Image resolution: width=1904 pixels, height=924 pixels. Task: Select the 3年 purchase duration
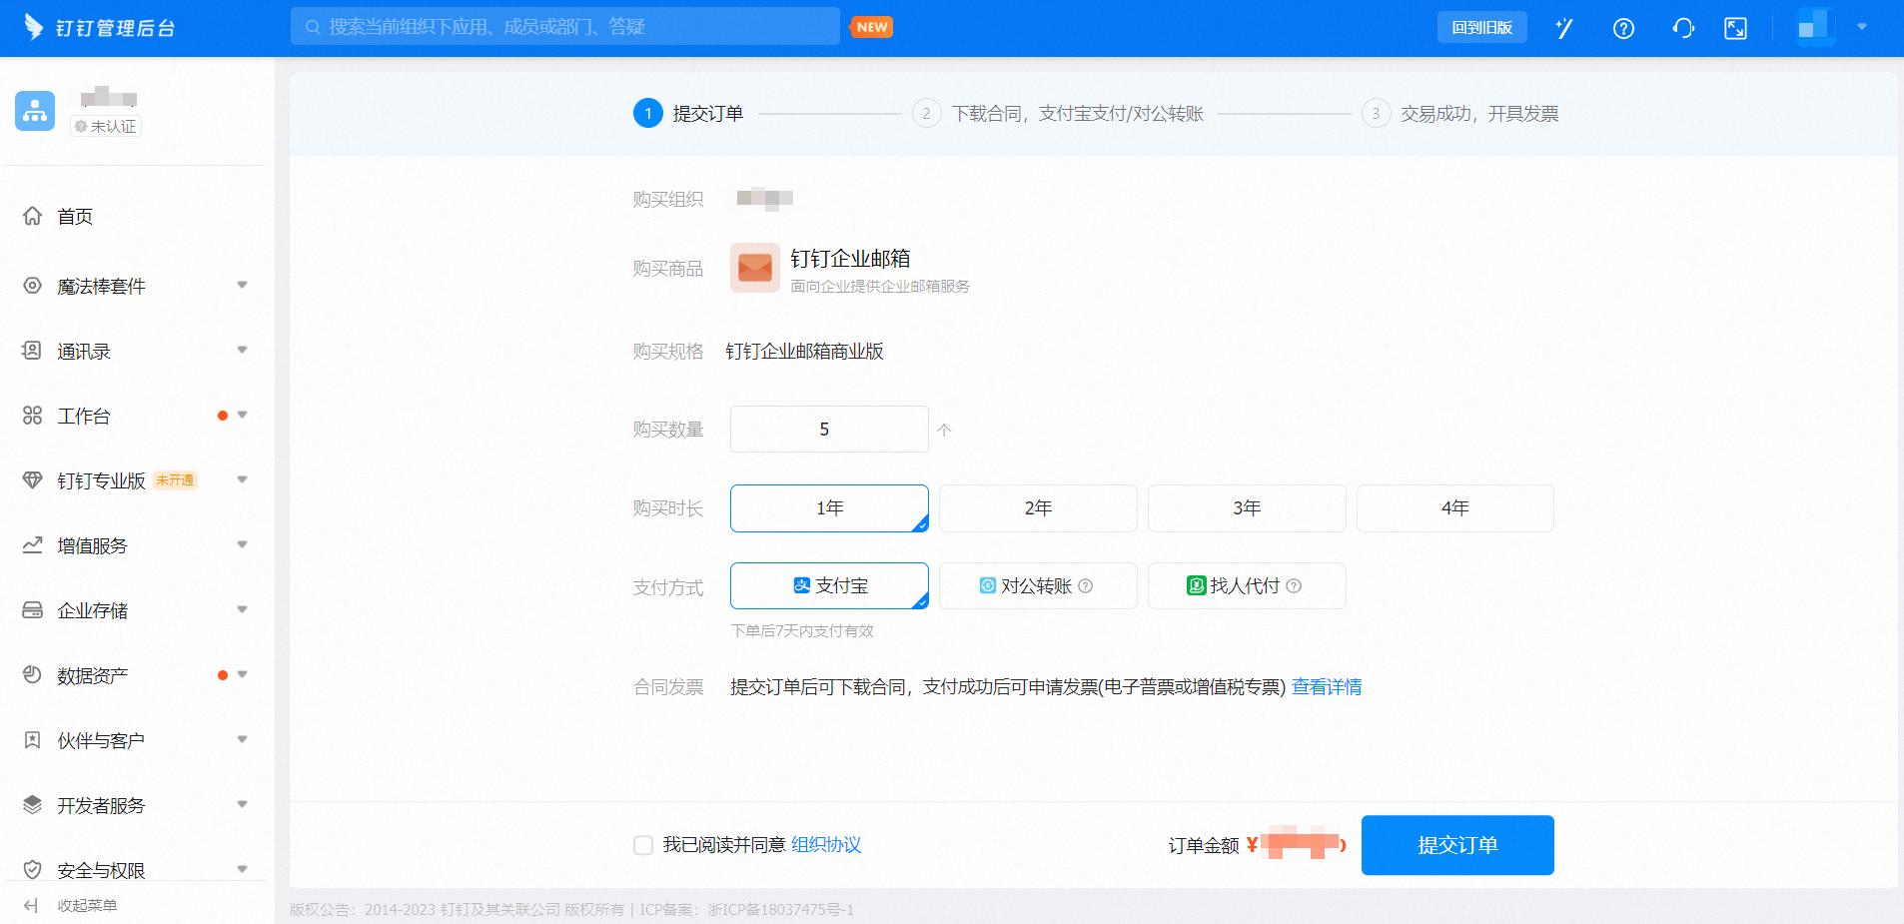[1247, 508]
